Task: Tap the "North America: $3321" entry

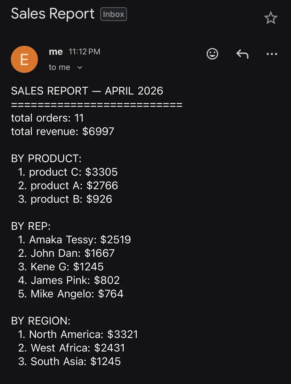Action: pos(84,334)
